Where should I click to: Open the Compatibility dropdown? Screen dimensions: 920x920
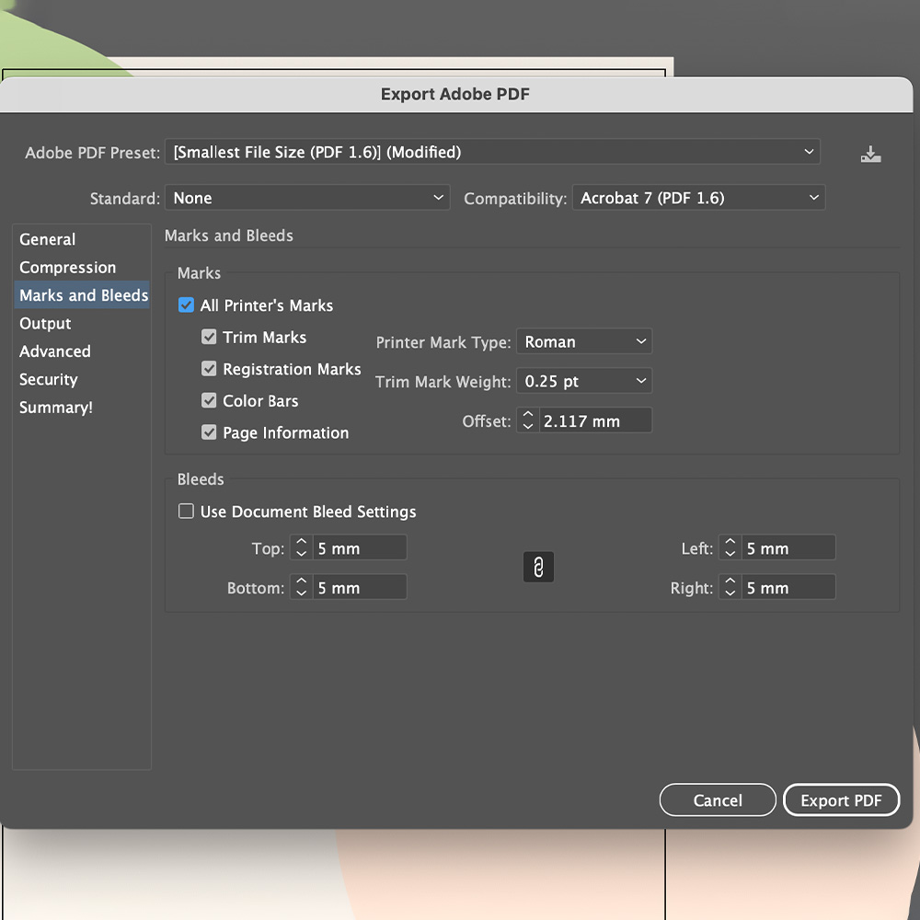(x=699, y=198)
